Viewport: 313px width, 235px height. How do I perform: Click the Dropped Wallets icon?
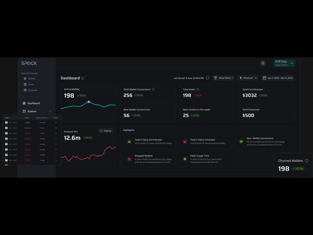pos(129,159)
